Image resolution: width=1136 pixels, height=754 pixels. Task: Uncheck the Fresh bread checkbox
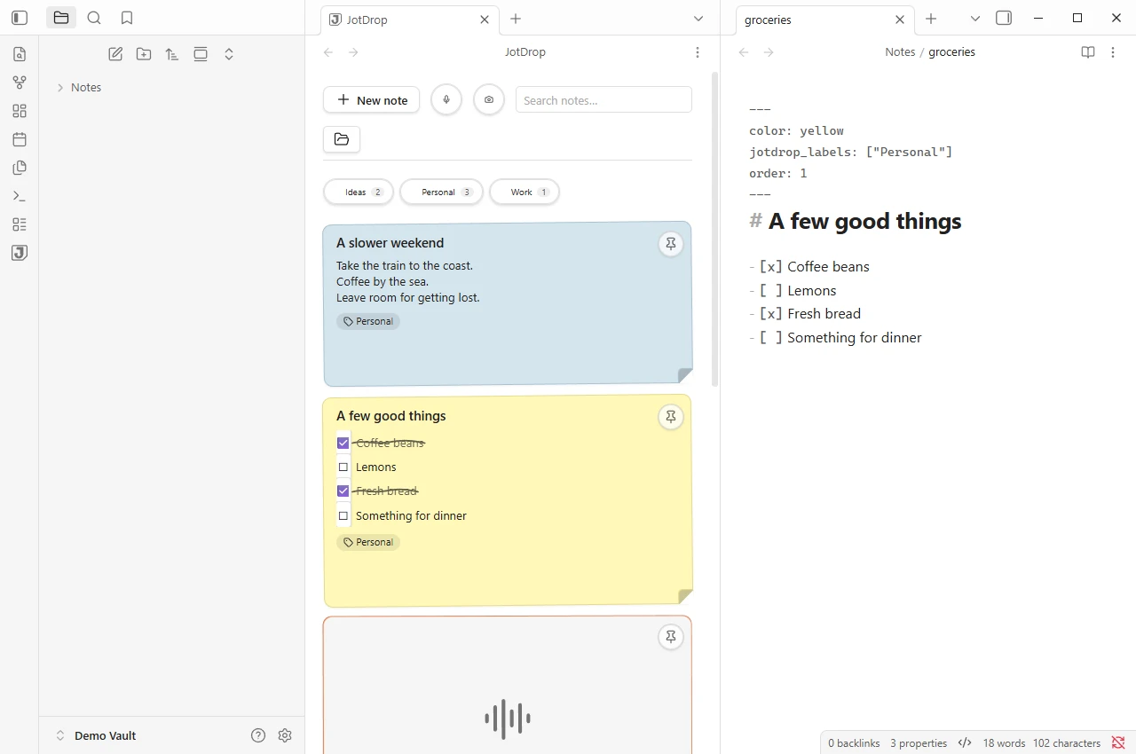(343, 491)
